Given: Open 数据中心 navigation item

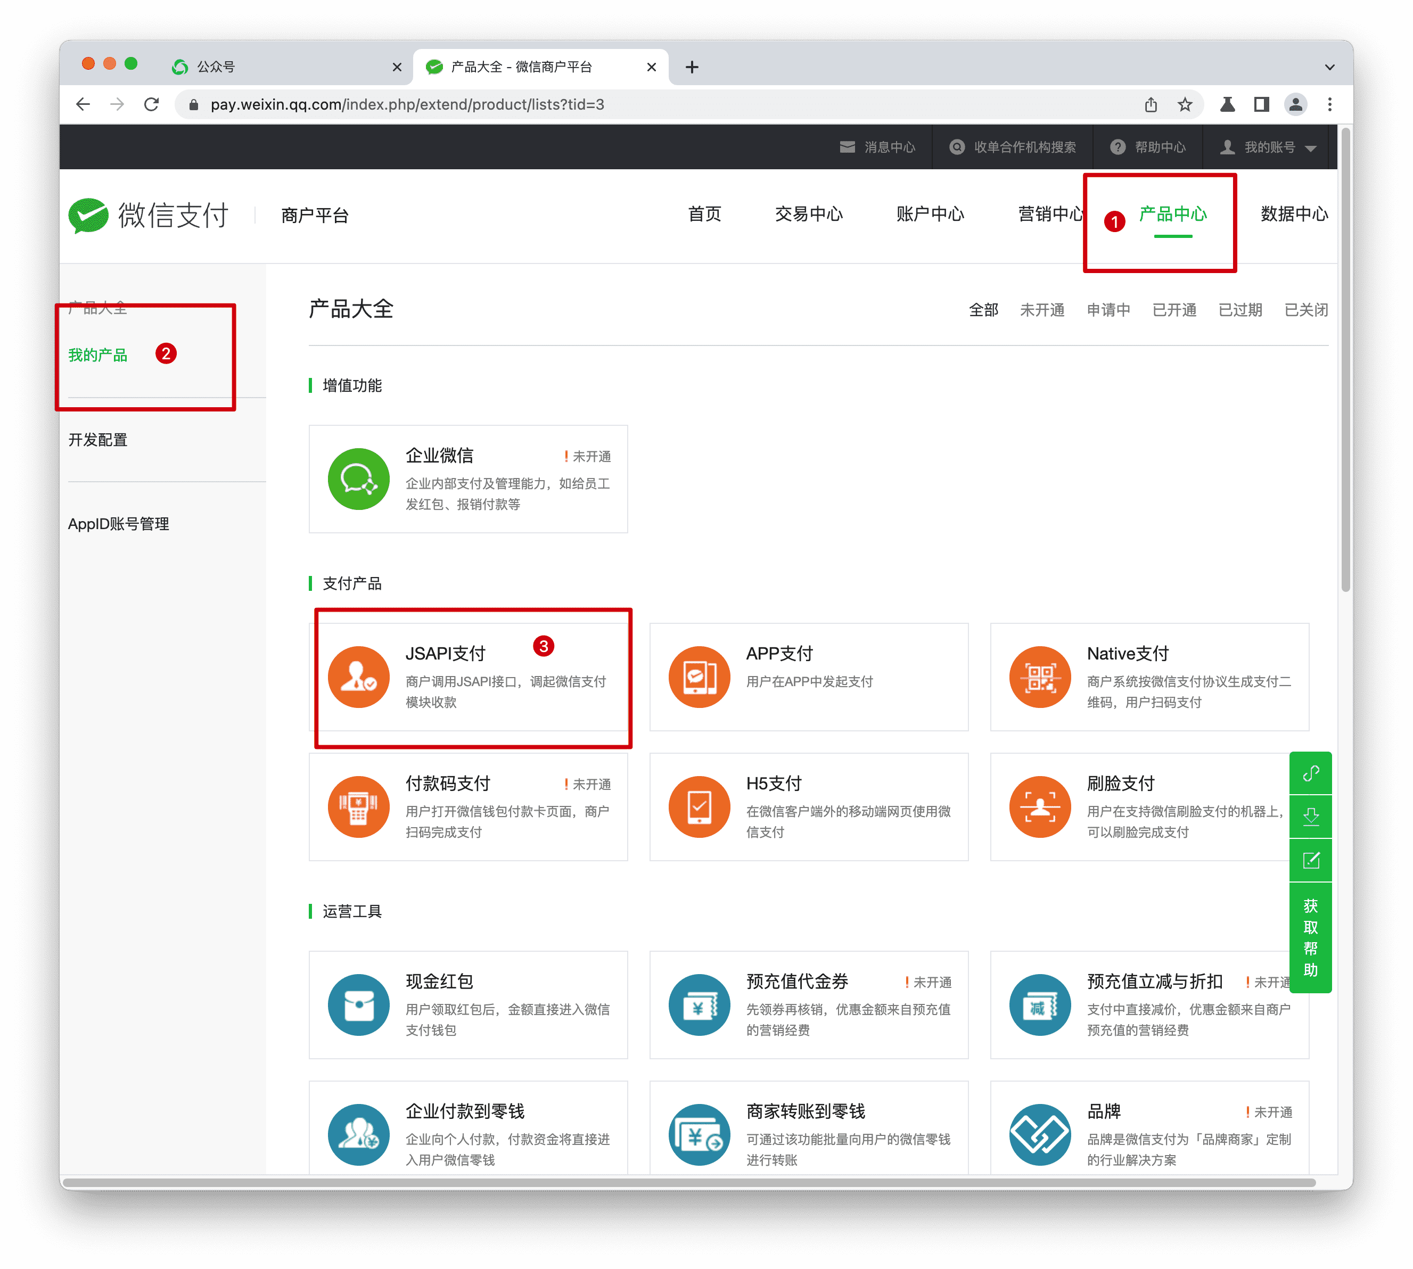Looking at the screenshot, I should 1294,214.
